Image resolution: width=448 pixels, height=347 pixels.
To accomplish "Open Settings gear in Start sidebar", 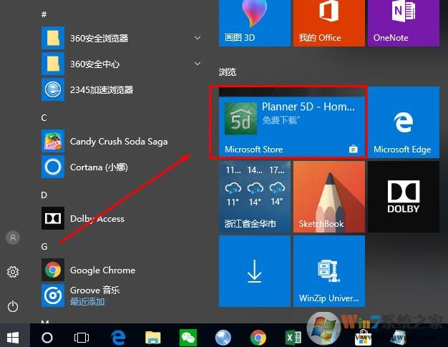I will (x=13, y=272).
